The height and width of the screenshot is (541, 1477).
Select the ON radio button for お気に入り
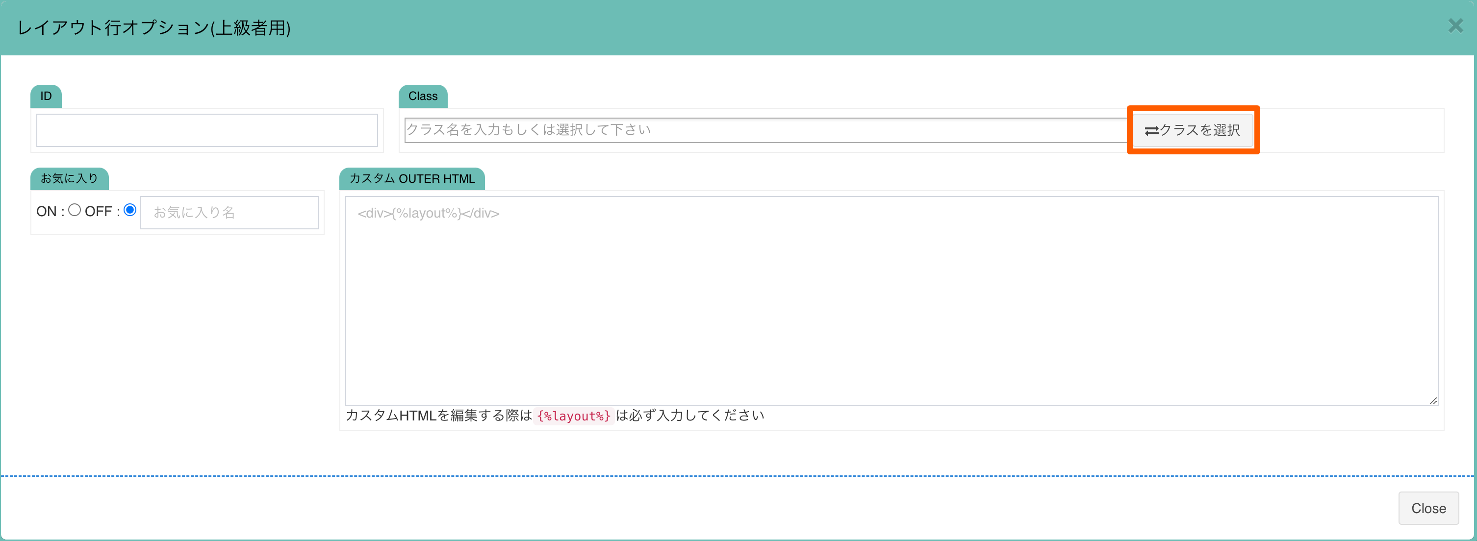[x=75, y=210]
